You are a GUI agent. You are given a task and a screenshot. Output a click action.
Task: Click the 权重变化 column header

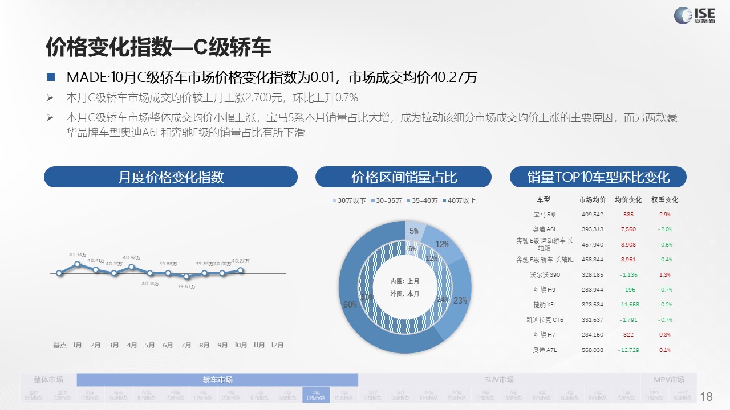point(665,200)
